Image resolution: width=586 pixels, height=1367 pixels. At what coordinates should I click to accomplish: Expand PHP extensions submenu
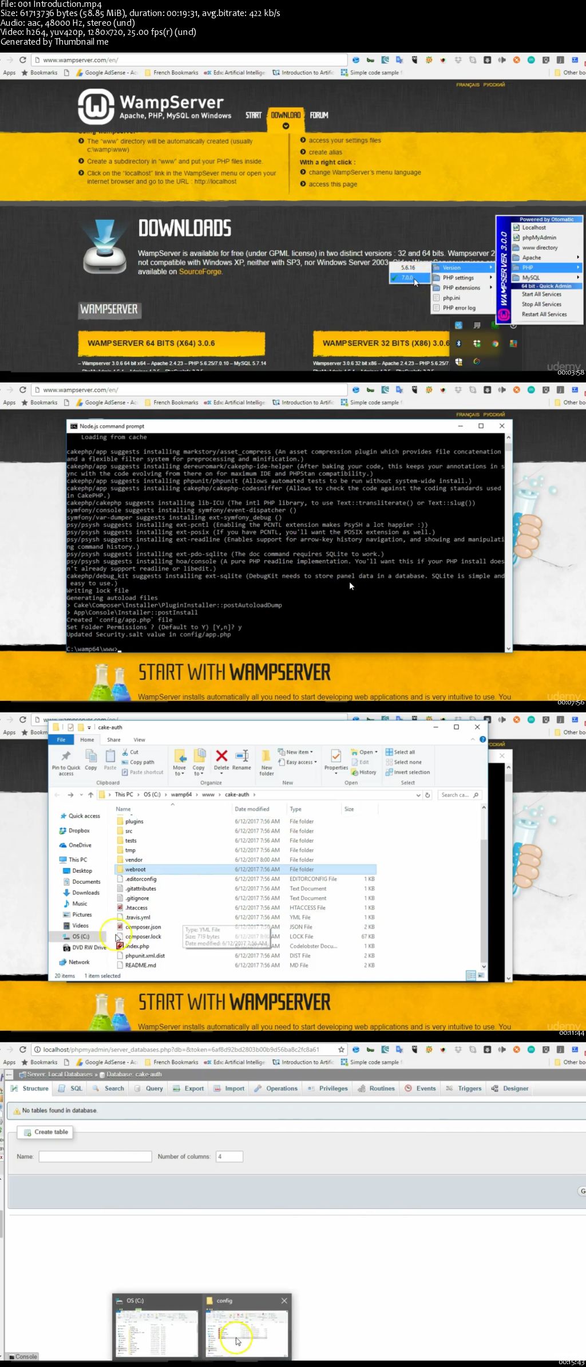coord(463,287)
